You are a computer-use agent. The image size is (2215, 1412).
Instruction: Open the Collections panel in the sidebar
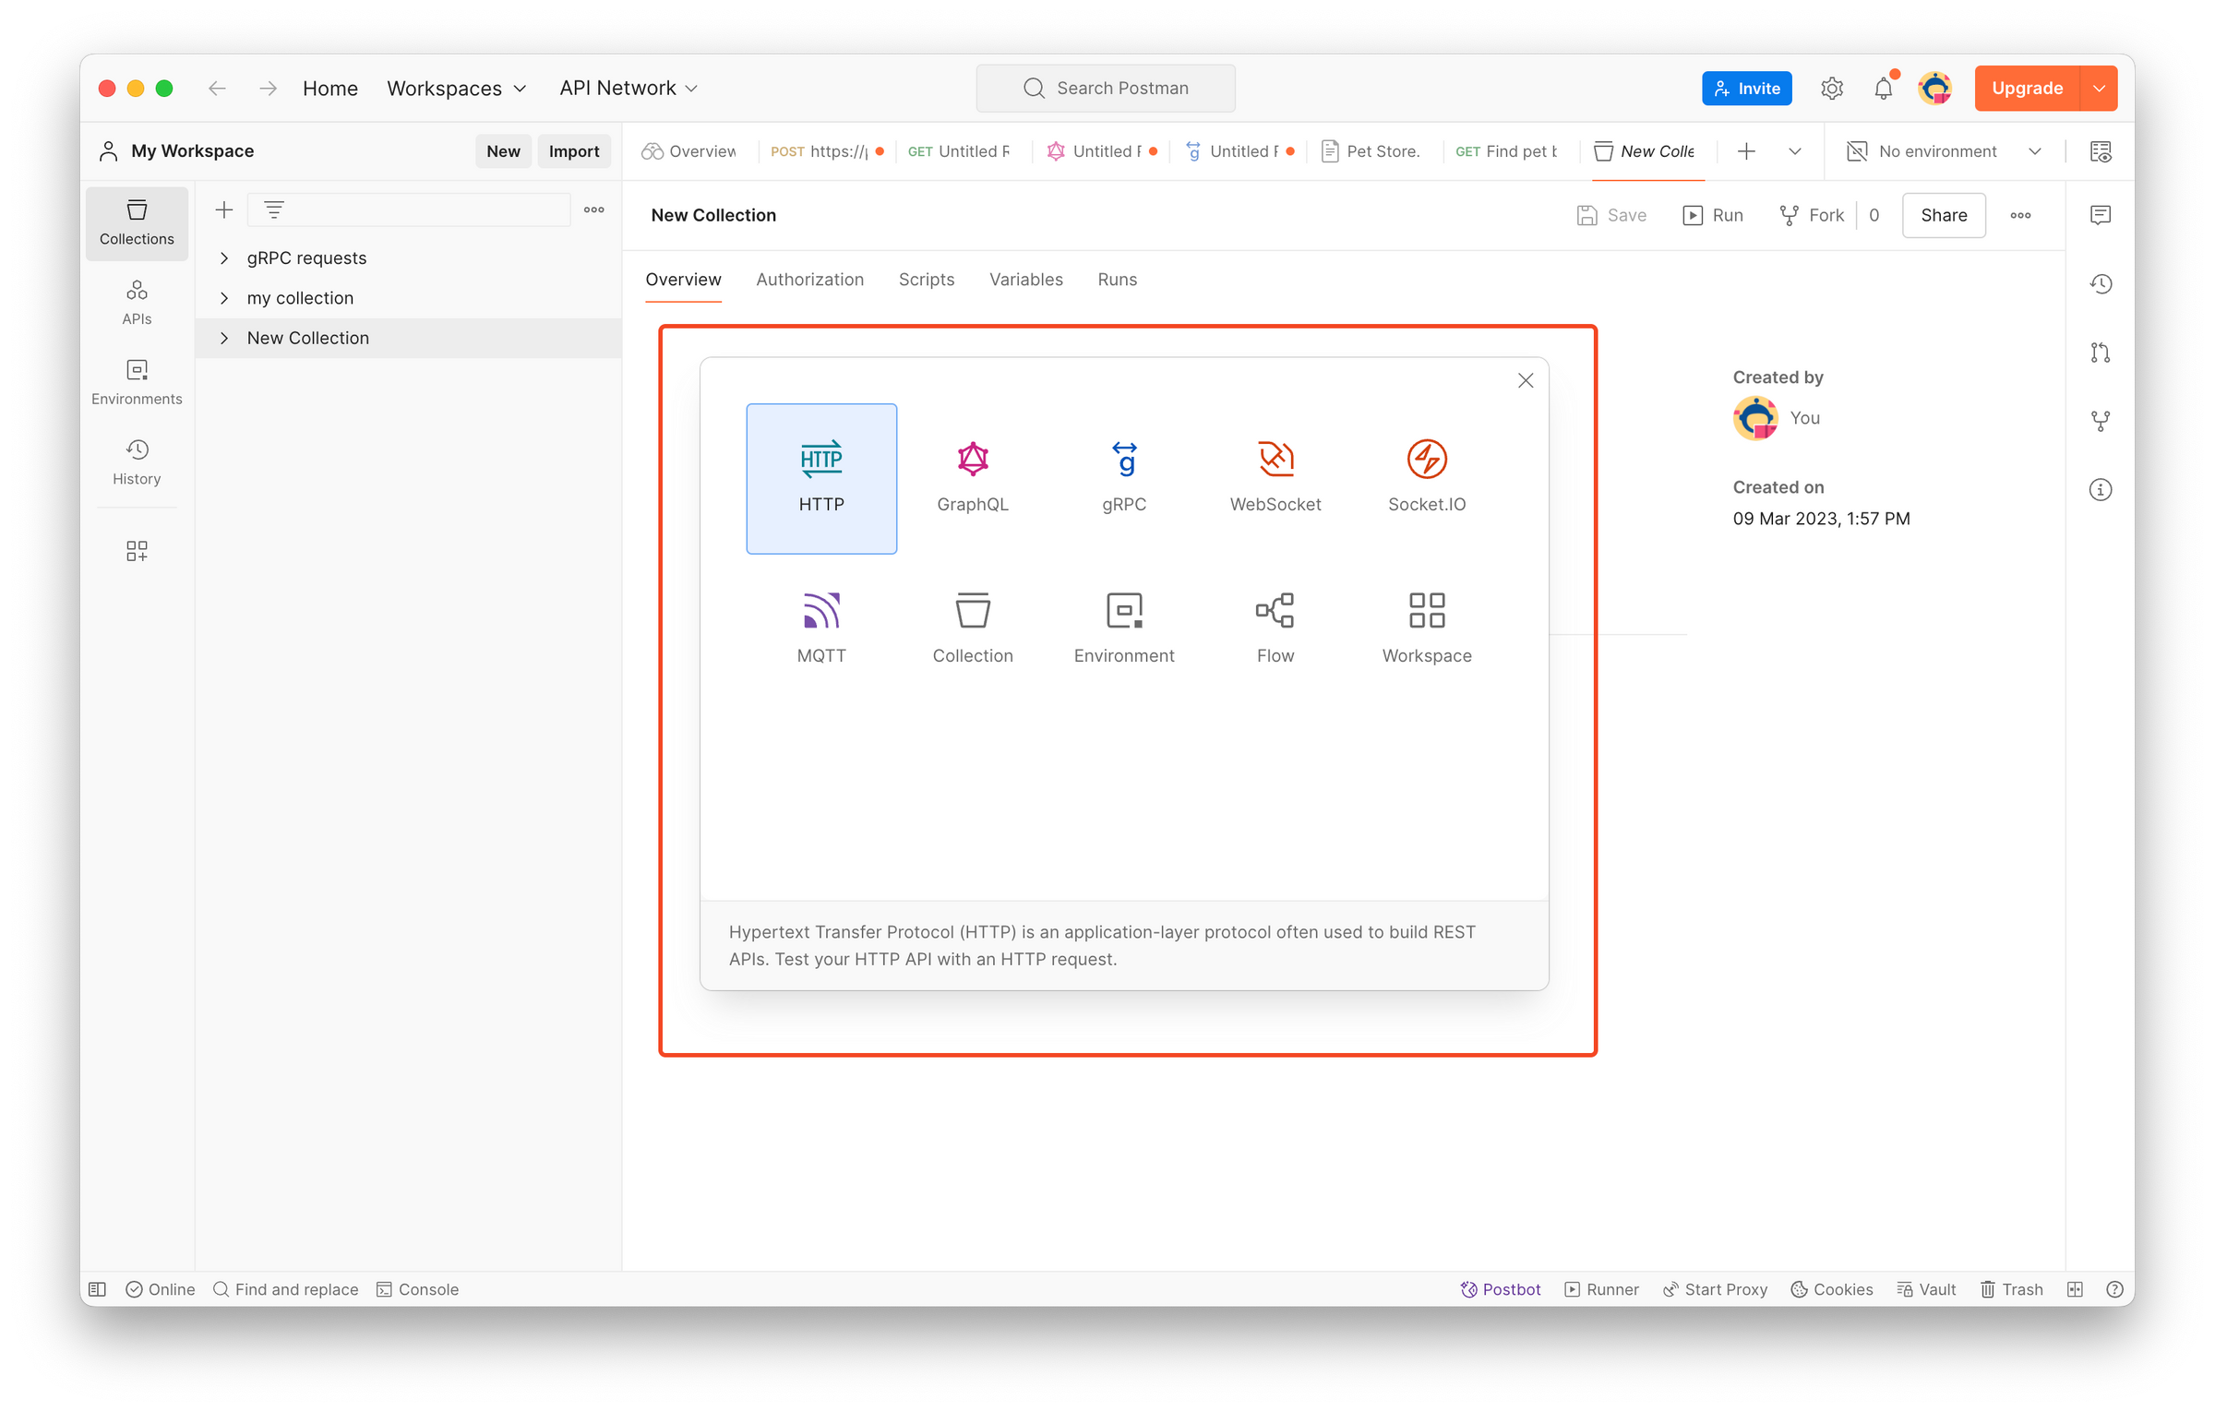point(137,221)
